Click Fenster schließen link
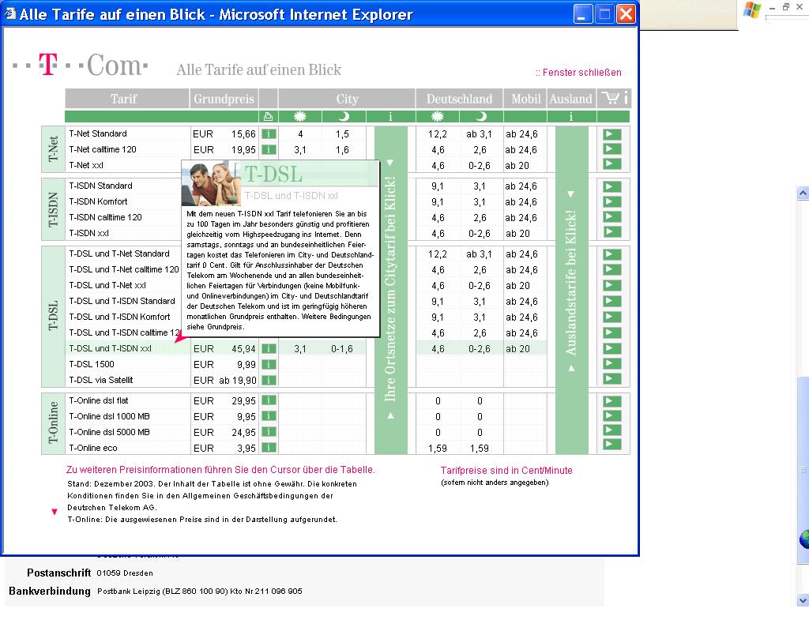Viewport: 809px width, 631px height. (578, 73)
